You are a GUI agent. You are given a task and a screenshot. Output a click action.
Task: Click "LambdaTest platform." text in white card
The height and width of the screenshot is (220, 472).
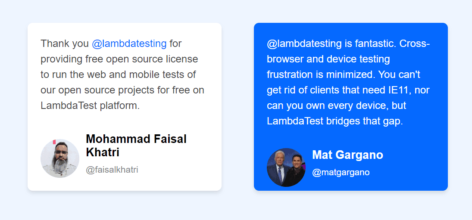point(90,105)
